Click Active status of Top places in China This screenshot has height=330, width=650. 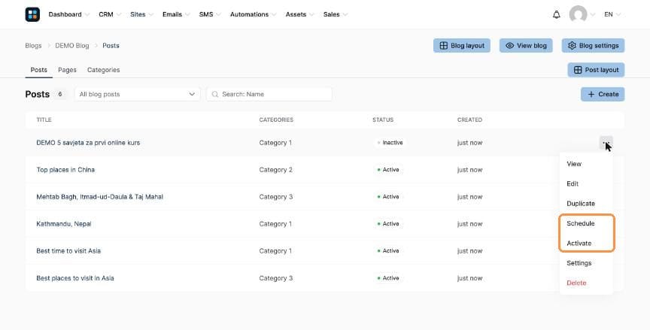click(388, 170)
